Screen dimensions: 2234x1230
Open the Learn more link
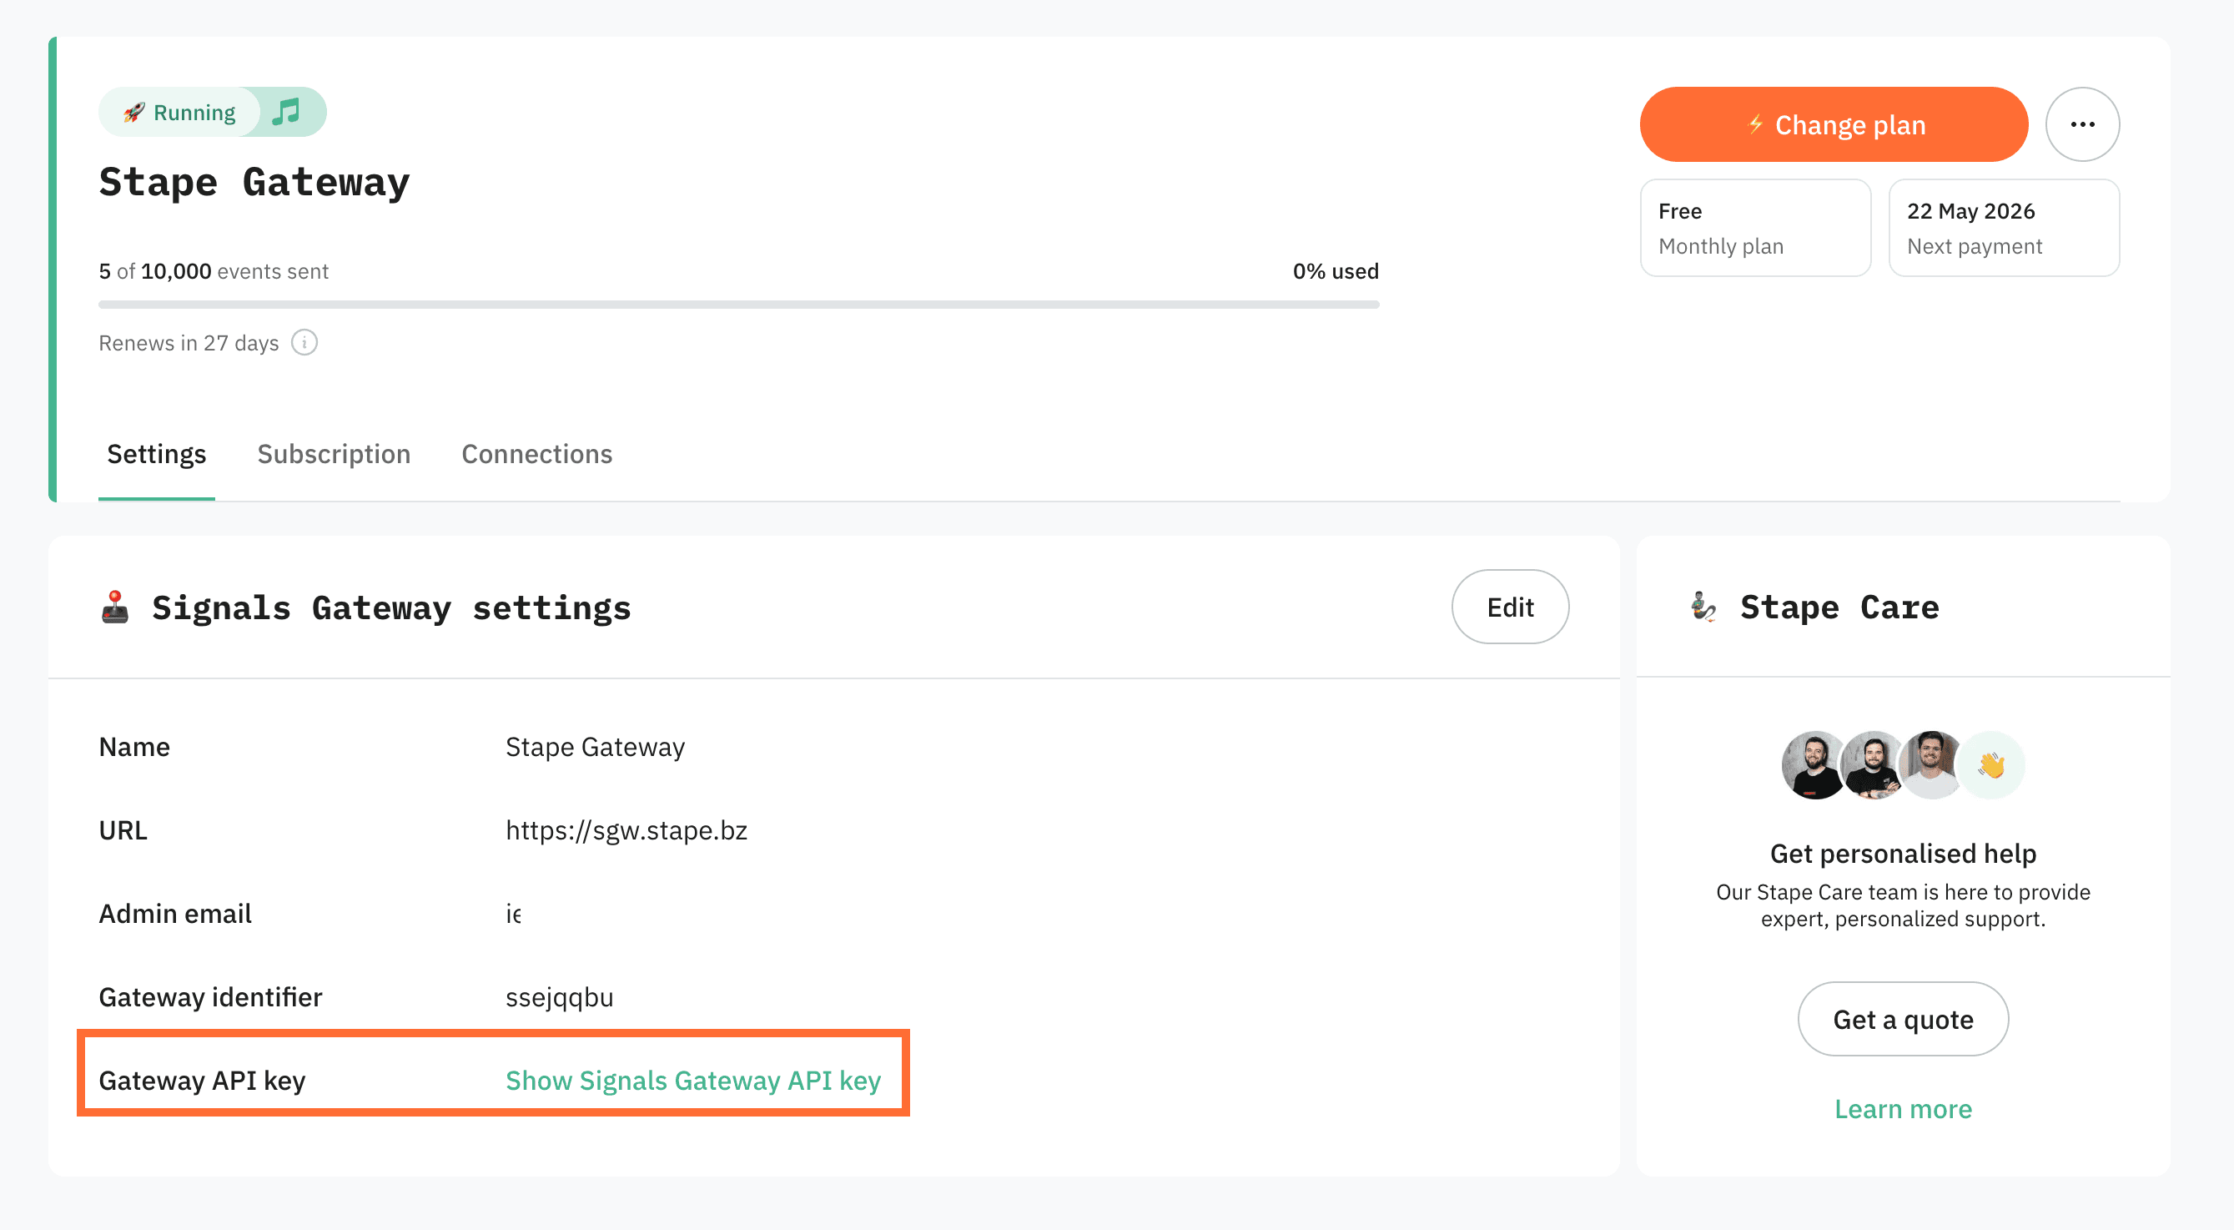click(x=1903, y=1108)
